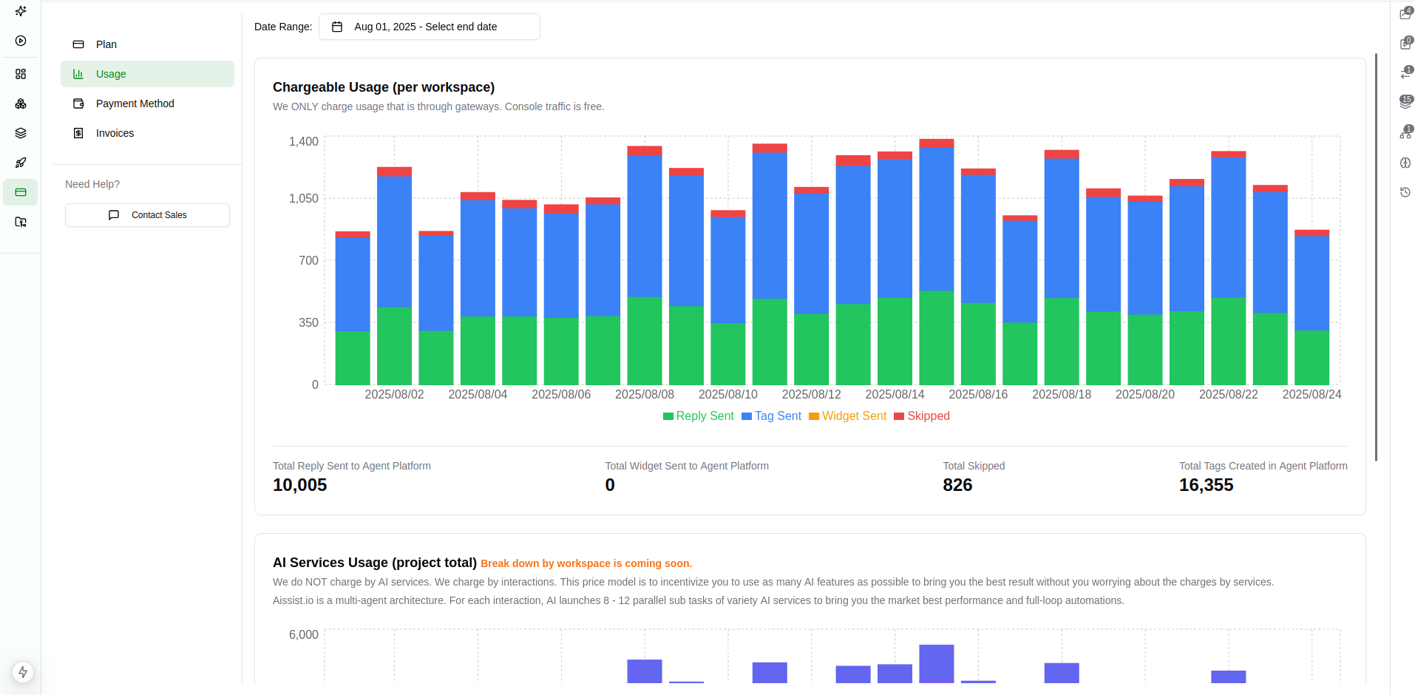Open the layers stack icon in left rail
1415x695 pixels.
[21, 133]
